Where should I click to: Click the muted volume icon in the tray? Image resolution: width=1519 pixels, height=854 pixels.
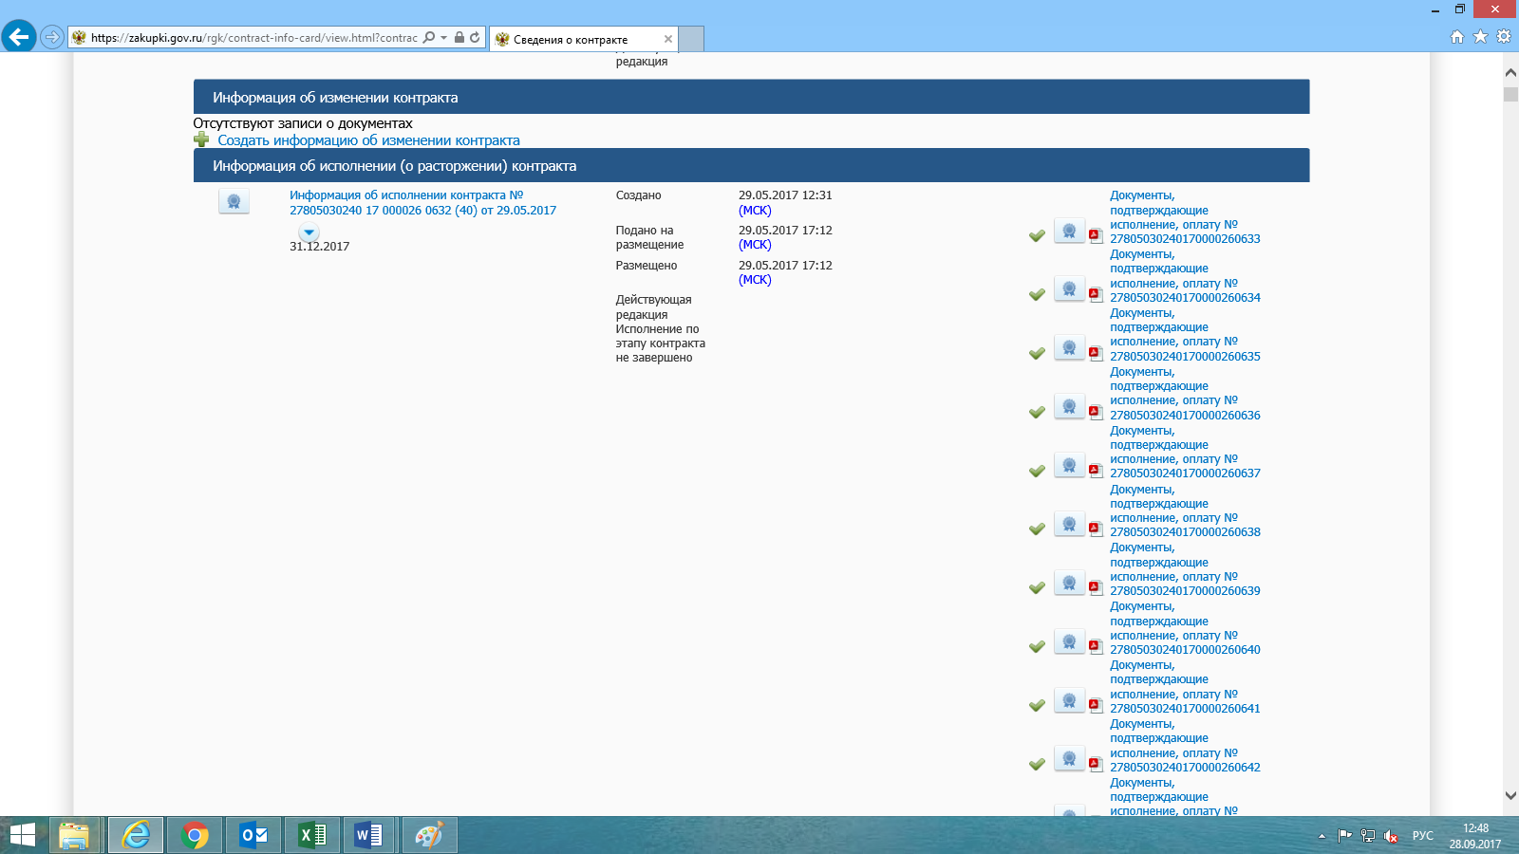(x=1391, y=836)
